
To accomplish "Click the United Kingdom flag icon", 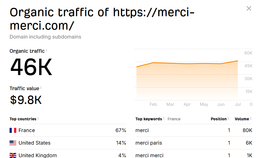I will 13,155.
